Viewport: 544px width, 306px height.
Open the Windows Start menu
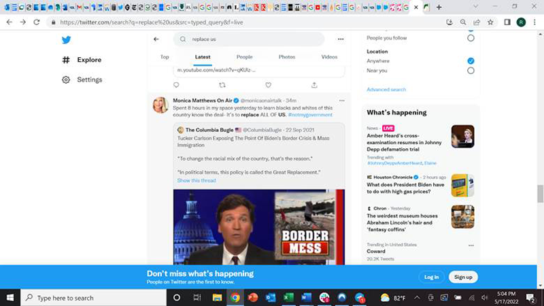[10, 298]
